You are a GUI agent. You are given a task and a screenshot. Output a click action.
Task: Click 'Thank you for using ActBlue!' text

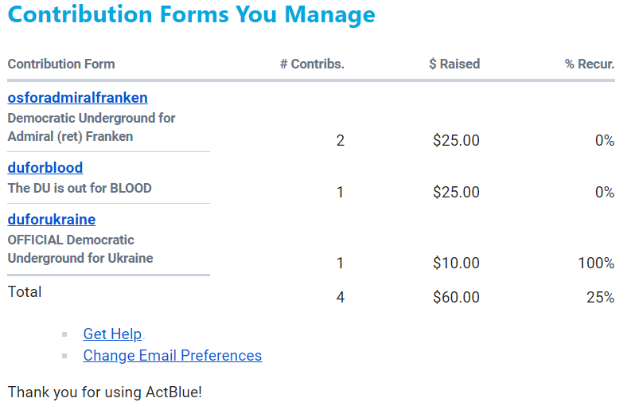[104, 392]
